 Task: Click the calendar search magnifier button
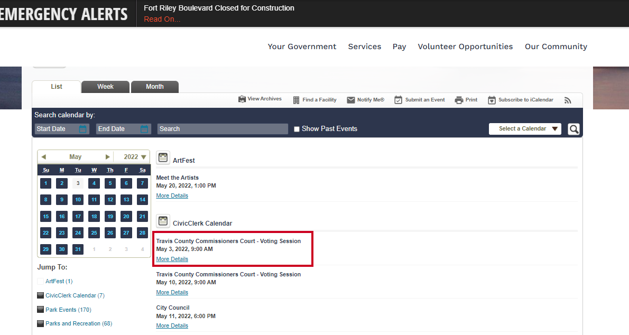click(x=573, y=129)
